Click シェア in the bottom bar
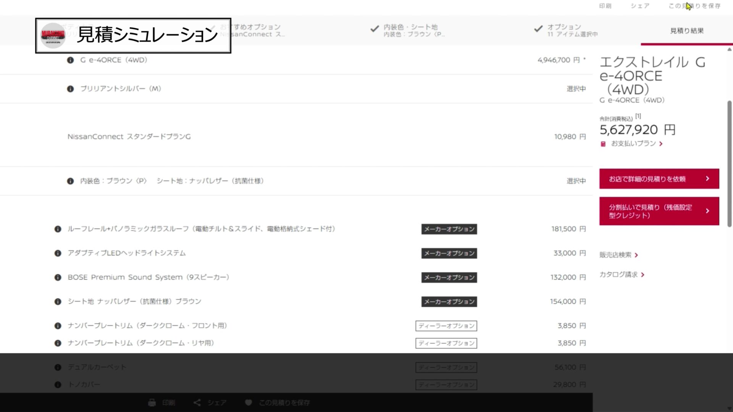733x412 pixels. pyautogui.click(x=217, y=402)
